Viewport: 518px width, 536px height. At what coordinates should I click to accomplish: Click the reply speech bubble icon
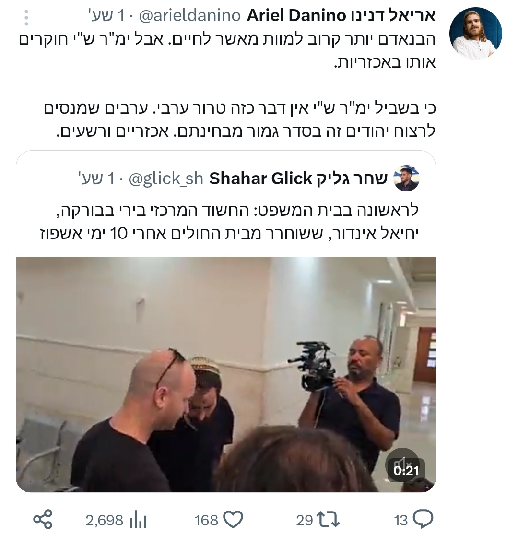(x=423, y=519)
